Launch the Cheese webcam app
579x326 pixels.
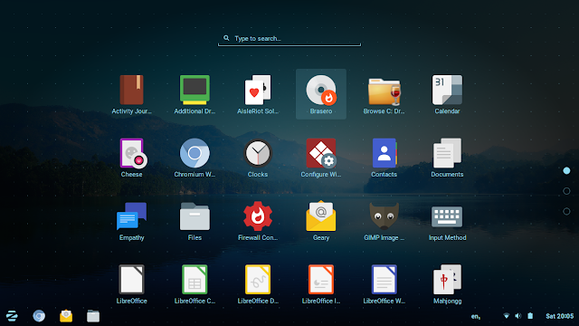click(x=131, y=158)
